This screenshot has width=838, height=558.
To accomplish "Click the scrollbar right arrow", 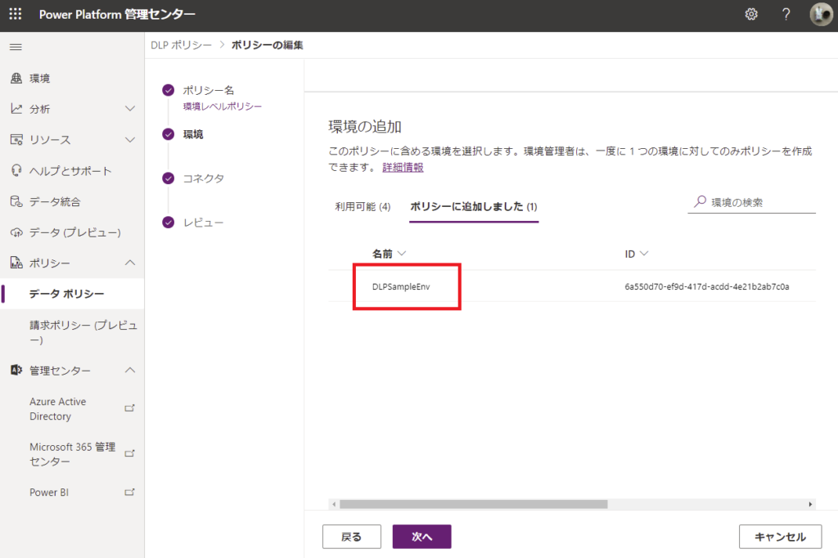I will (x=810, y=504).
